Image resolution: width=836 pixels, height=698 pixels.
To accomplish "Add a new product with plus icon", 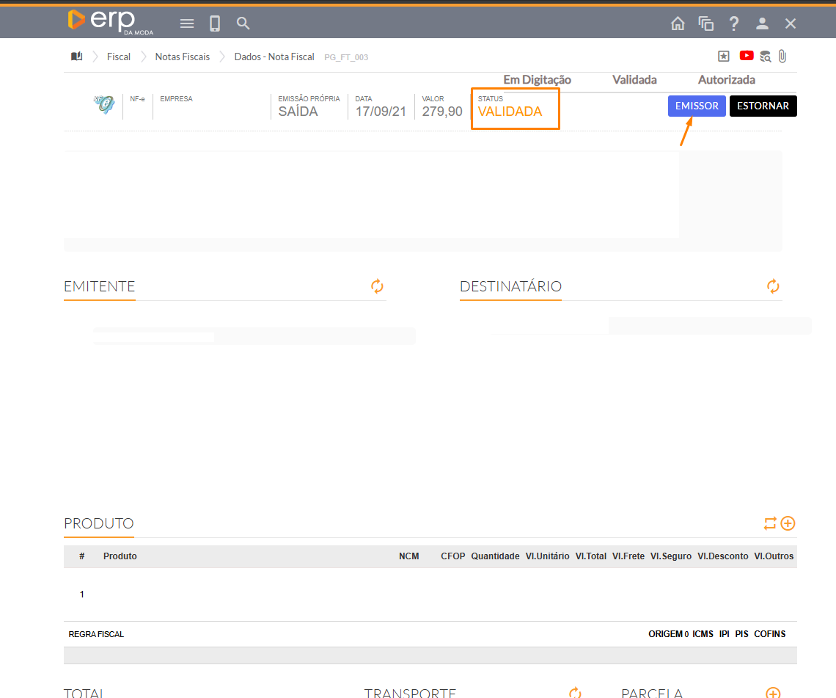I will tap(788, 523).
